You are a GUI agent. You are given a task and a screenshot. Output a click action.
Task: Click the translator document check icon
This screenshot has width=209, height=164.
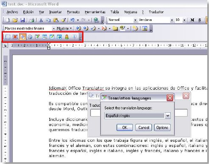(x=37, y=37)
